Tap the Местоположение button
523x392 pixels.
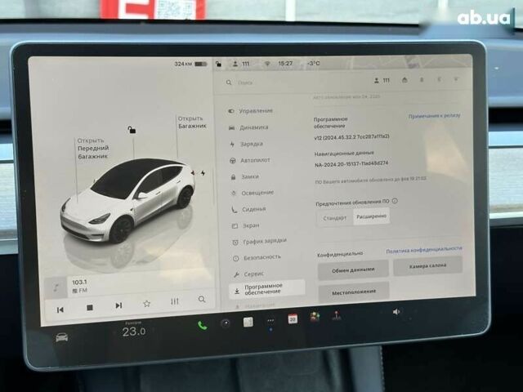tap(354, 292)
